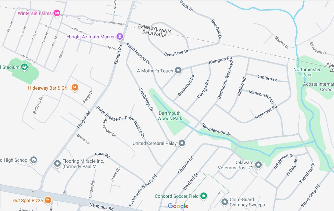334x211 pixels.
Task: Click the Dartmouth Woods Park label
Action: [x=170, y=116]
